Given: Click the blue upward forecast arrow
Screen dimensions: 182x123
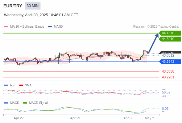Looking at the screenshot, I should tap(153, 43).
